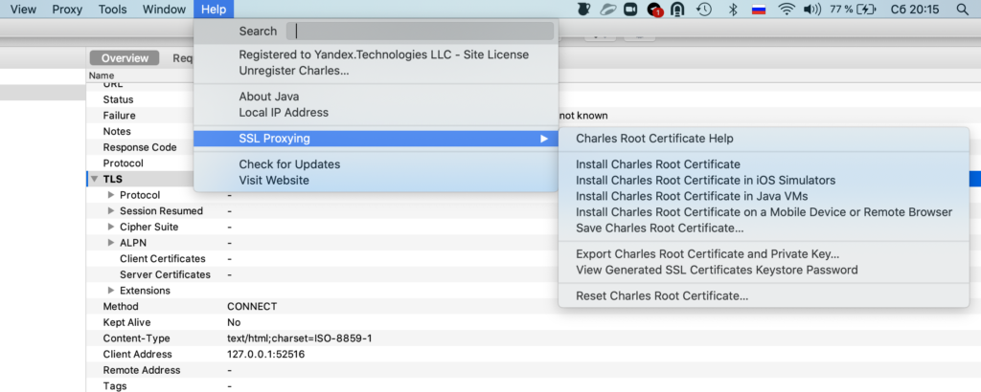Viewport: 981px width, 392px height.
Task: Open Spotlight search magnifier icon
Action: pyautogui.click(x=962, y=10)
